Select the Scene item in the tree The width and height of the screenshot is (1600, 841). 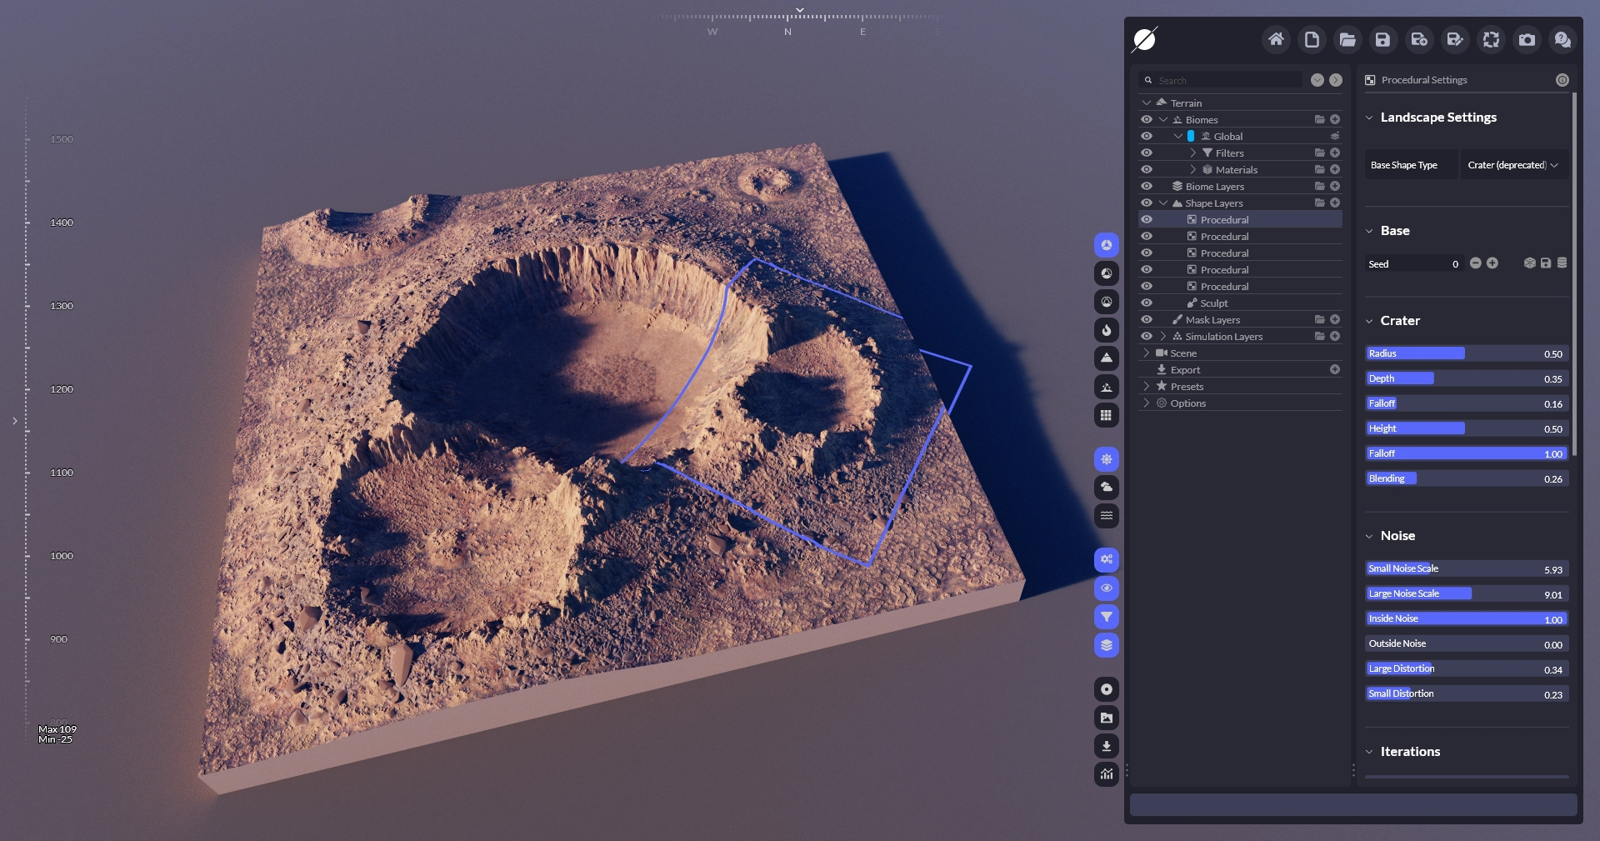tap(1182, 353)
